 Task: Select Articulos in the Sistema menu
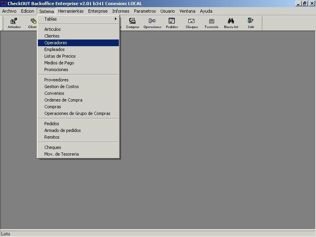[x=78, y=29]
